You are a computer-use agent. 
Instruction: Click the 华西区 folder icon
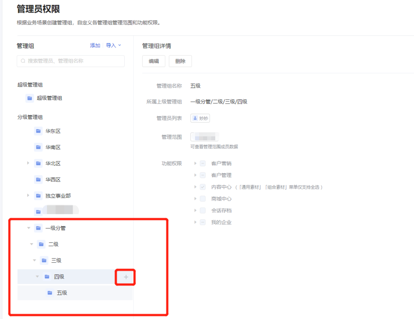[38, 180]
